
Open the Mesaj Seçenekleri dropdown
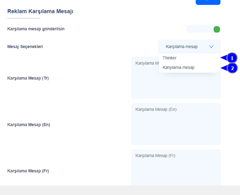[189, 47]
